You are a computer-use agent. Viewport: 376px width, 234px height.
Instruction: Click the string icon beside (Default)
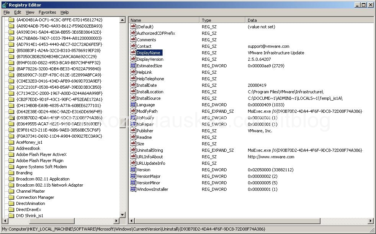click(x=133, y=26)
